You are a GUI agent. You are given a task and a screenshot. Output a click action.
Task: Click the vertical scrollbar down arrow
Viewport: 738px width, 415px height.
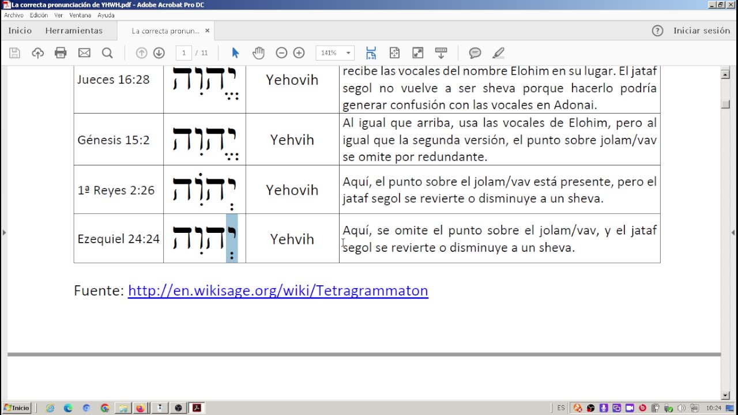tap(726, 395)
